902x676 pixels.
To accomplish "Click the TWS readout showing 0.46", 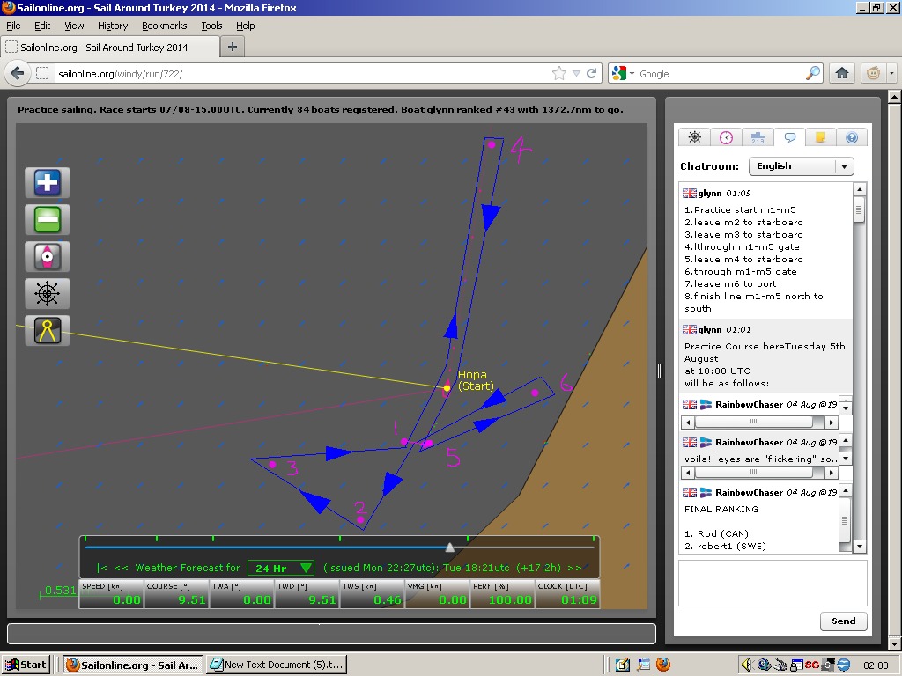I will coord(372,594).
